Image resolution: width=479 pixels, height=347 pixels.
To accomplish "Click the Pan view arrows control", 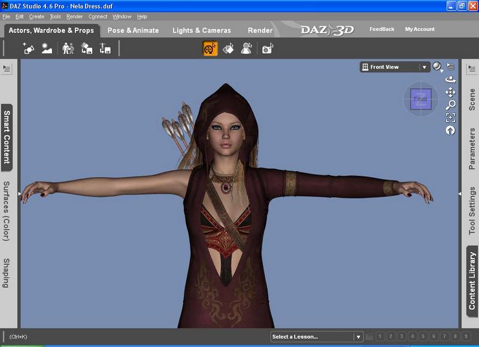I will pos(450,92).
